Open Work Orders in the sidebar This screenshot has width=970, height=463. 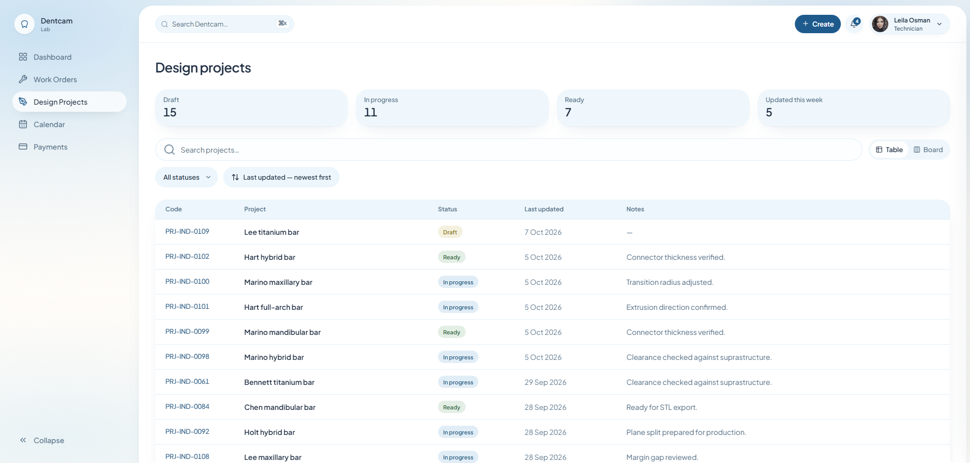pyautogui.click(x=69, y=79)
